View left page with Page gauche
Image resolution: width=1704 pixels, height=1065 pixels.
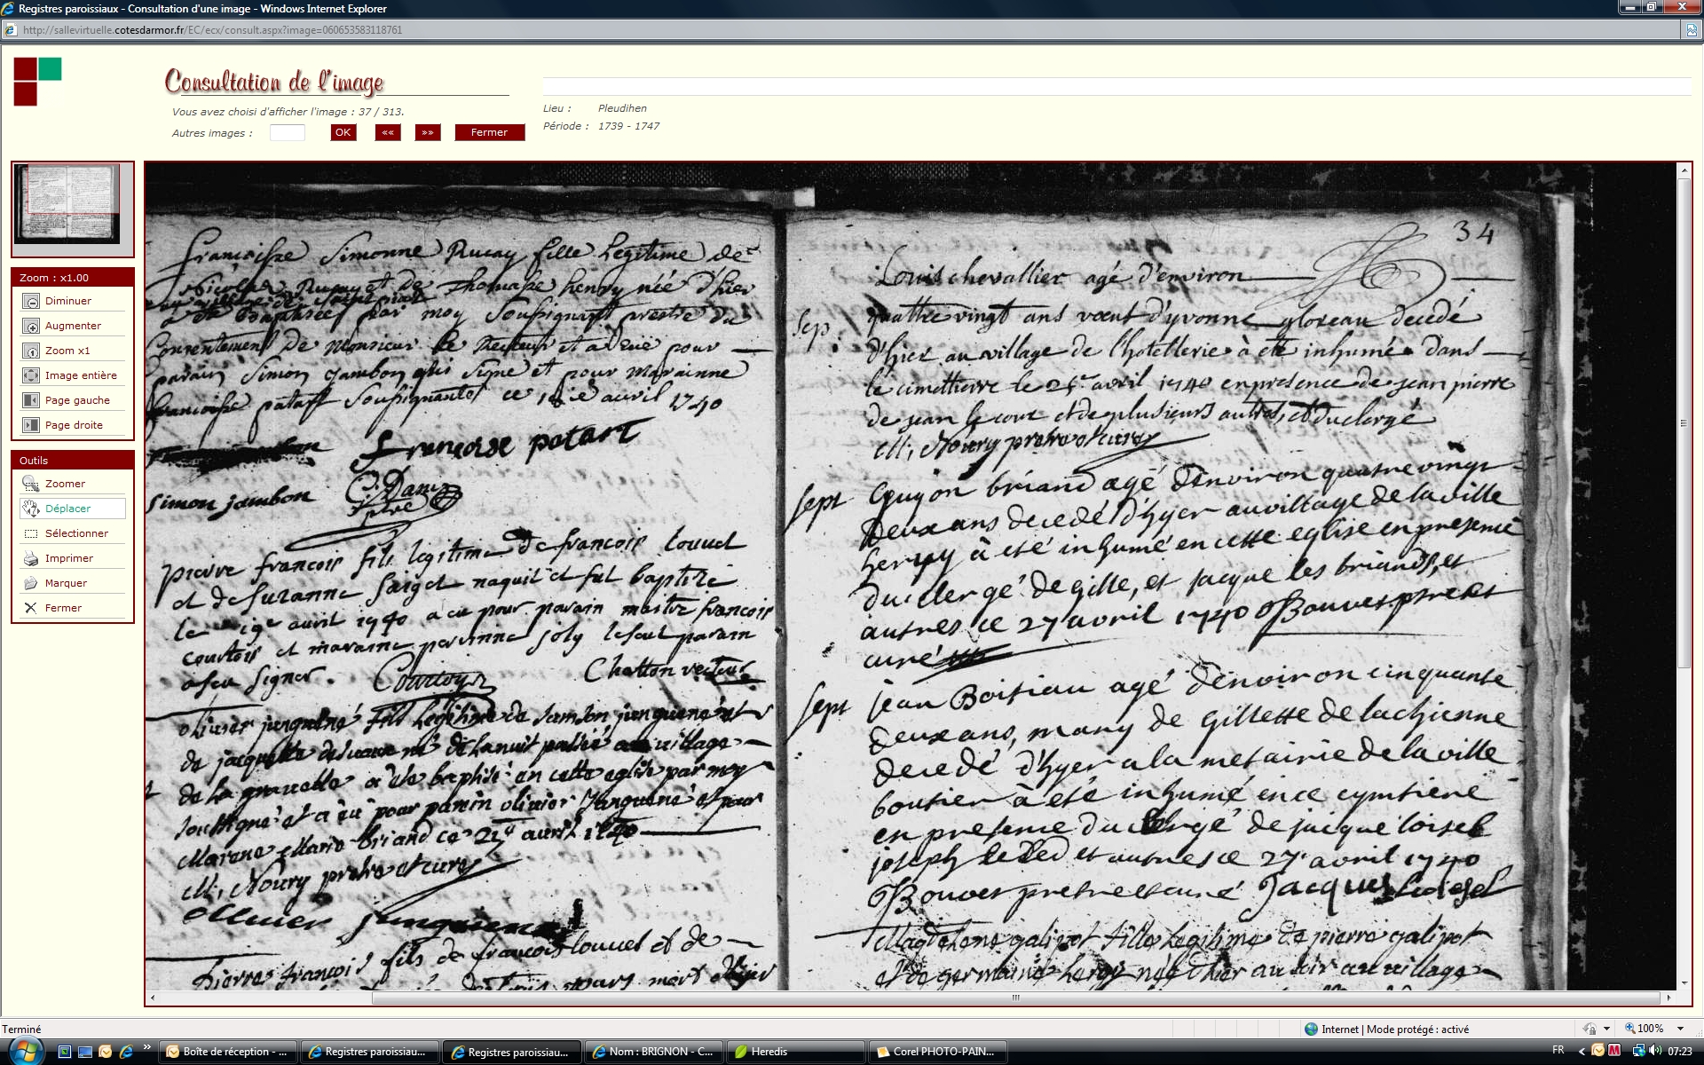pos(31,401)
